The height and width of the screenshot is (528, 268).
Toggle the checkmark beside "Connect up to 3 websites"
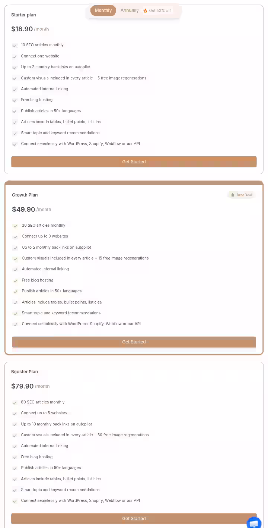pyautogui.click(x=15, y=236)
